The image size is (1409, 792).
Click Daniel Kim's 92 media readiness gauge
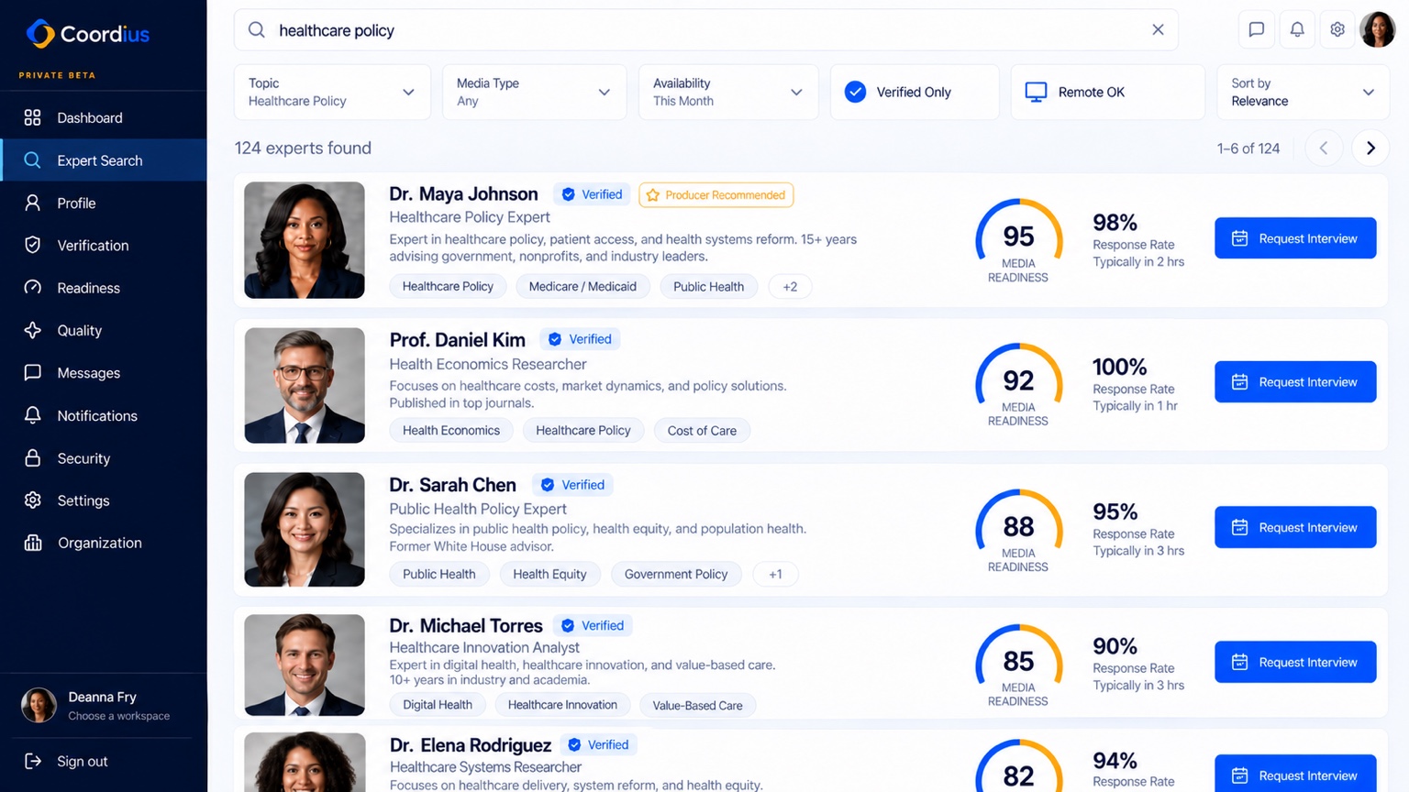click(x=1018, y=385)
